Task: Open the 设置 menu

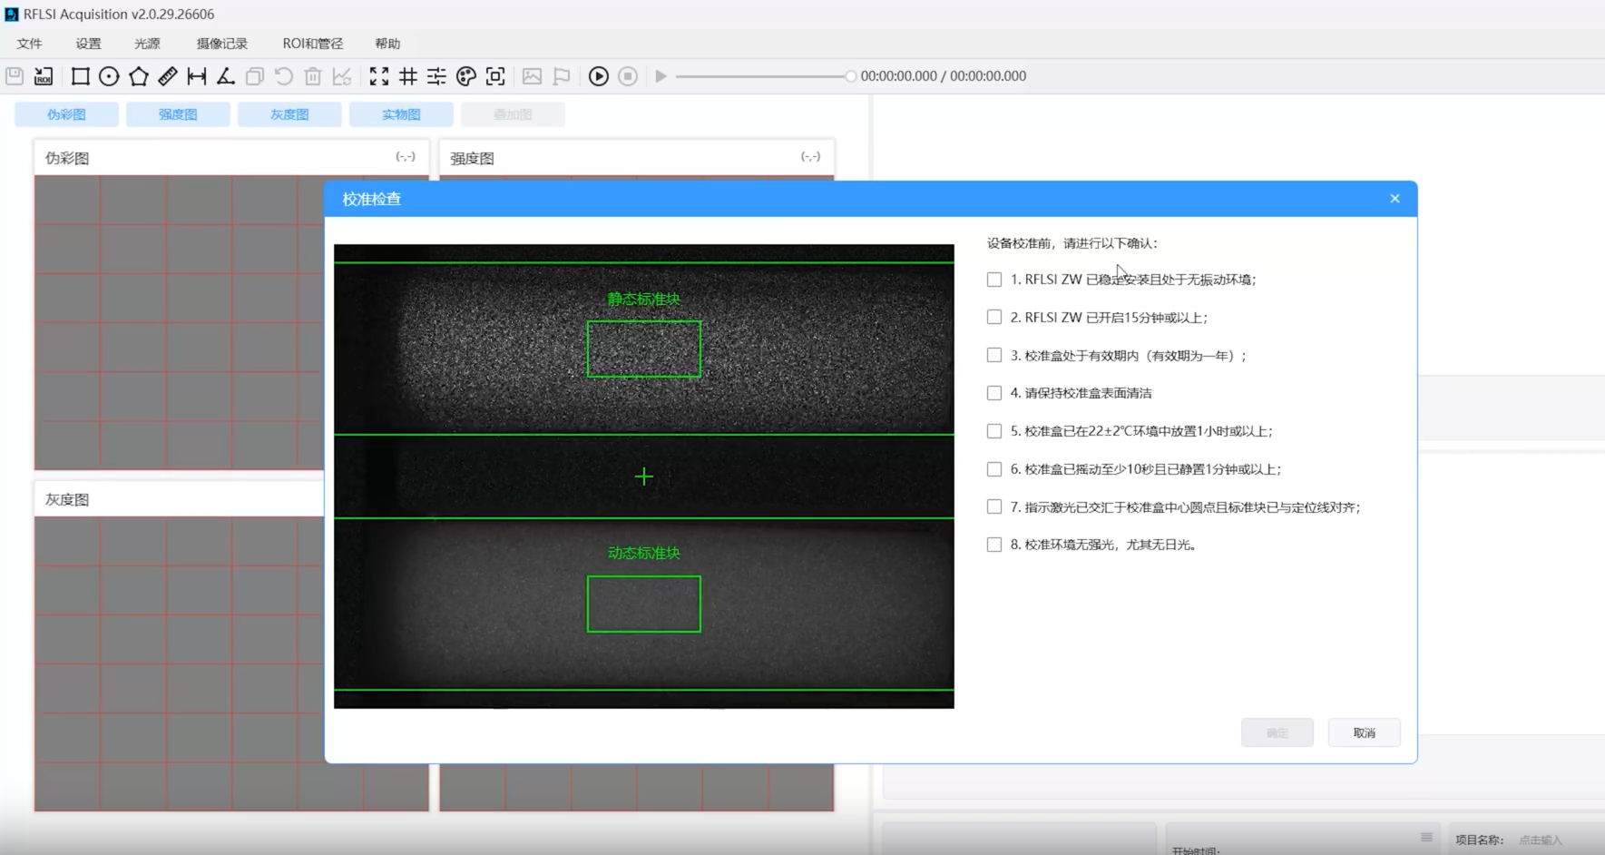Action: (x=89, y=44)
